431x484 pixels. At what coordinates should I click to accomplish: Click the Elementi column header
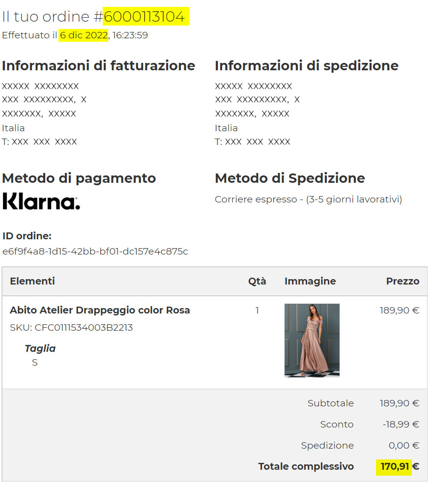click(32, 281)
